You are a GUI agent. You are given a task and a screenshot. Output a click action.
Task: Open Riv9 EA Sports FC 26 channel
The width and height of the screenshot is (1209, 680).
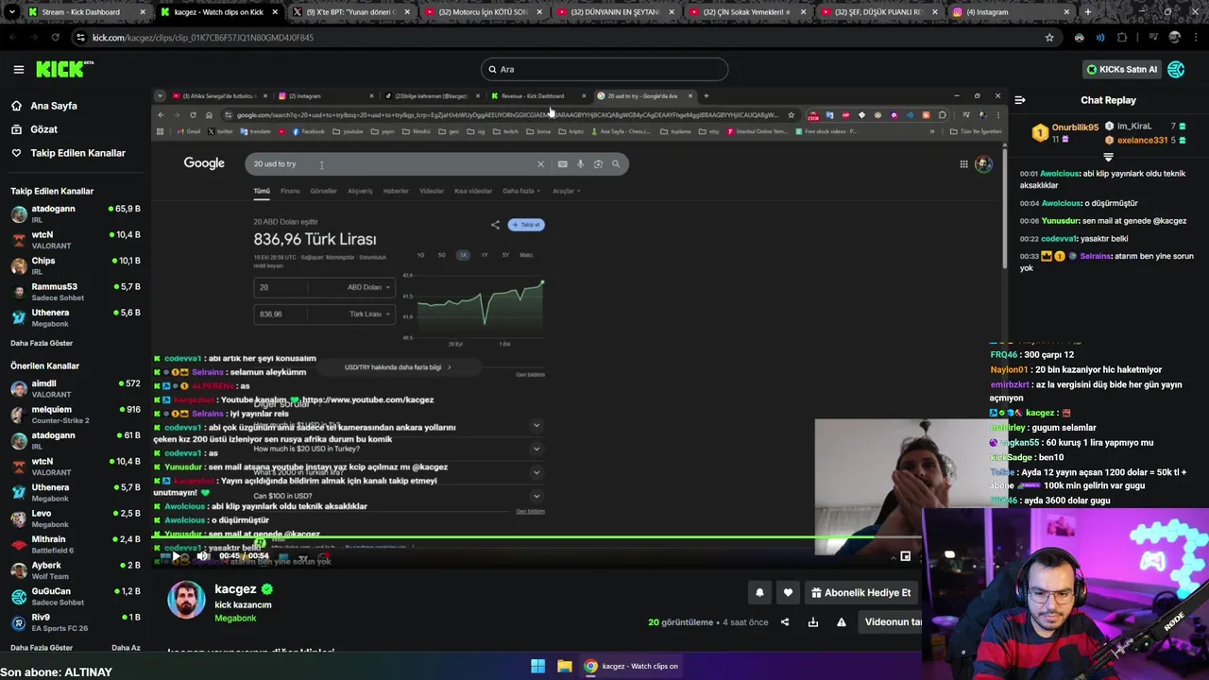(x=76, y=622)
